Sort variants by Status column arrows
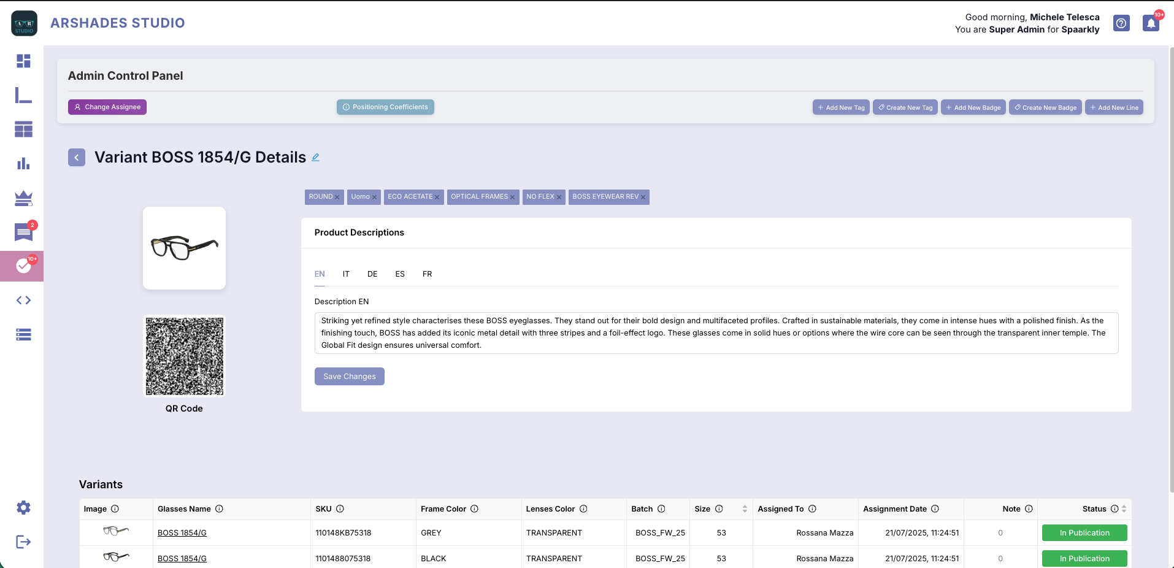The width and height of the screenshot is (1174, 568). point(1124,509)
